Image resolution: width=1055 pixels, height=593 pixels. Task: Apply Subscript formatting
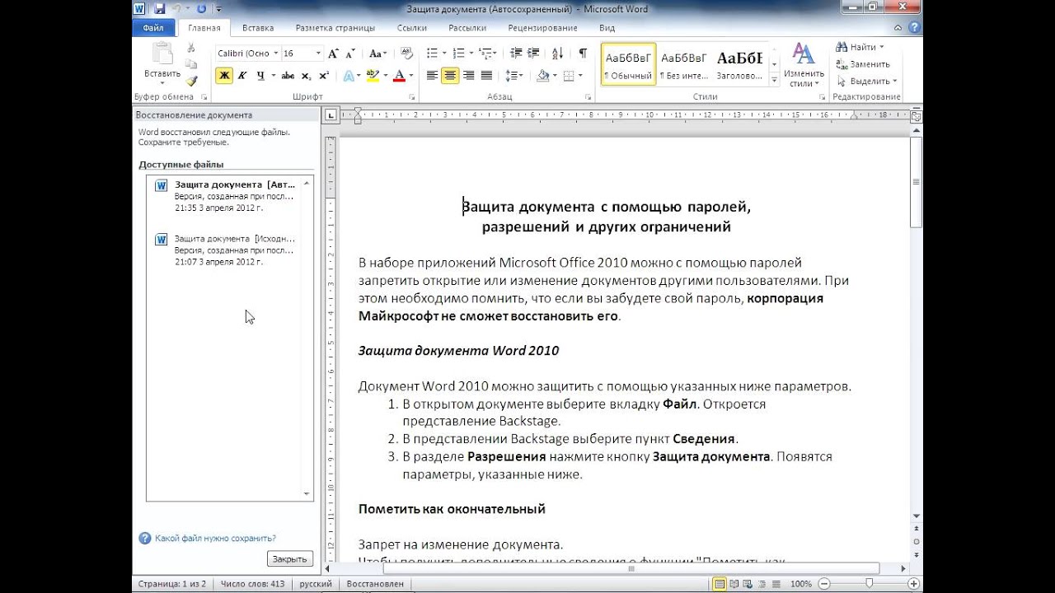pyautogui.click(x=306, y=76)
